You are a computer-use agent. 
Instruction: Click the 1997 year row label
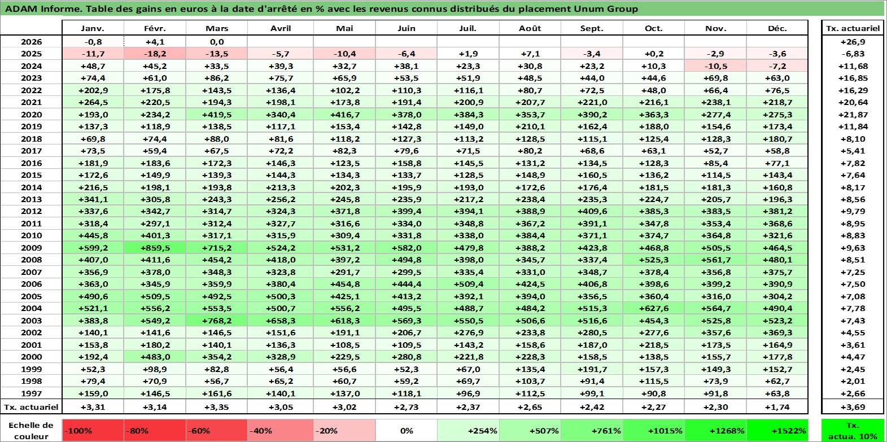[31, 393]
